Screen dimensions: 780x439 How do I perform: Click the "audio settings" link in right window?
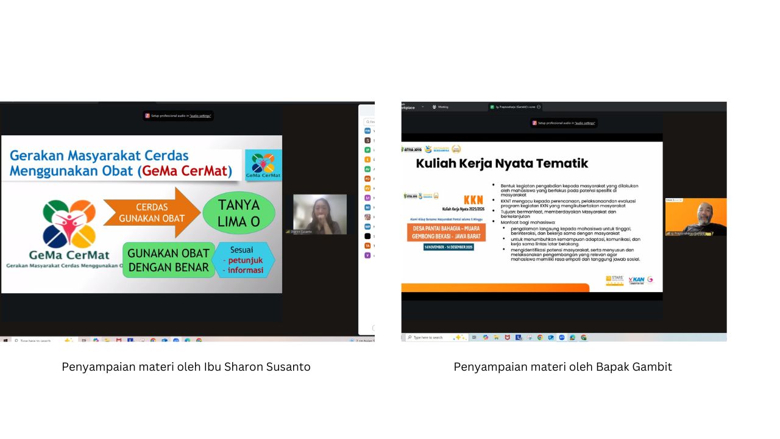(x=585, y=123)
